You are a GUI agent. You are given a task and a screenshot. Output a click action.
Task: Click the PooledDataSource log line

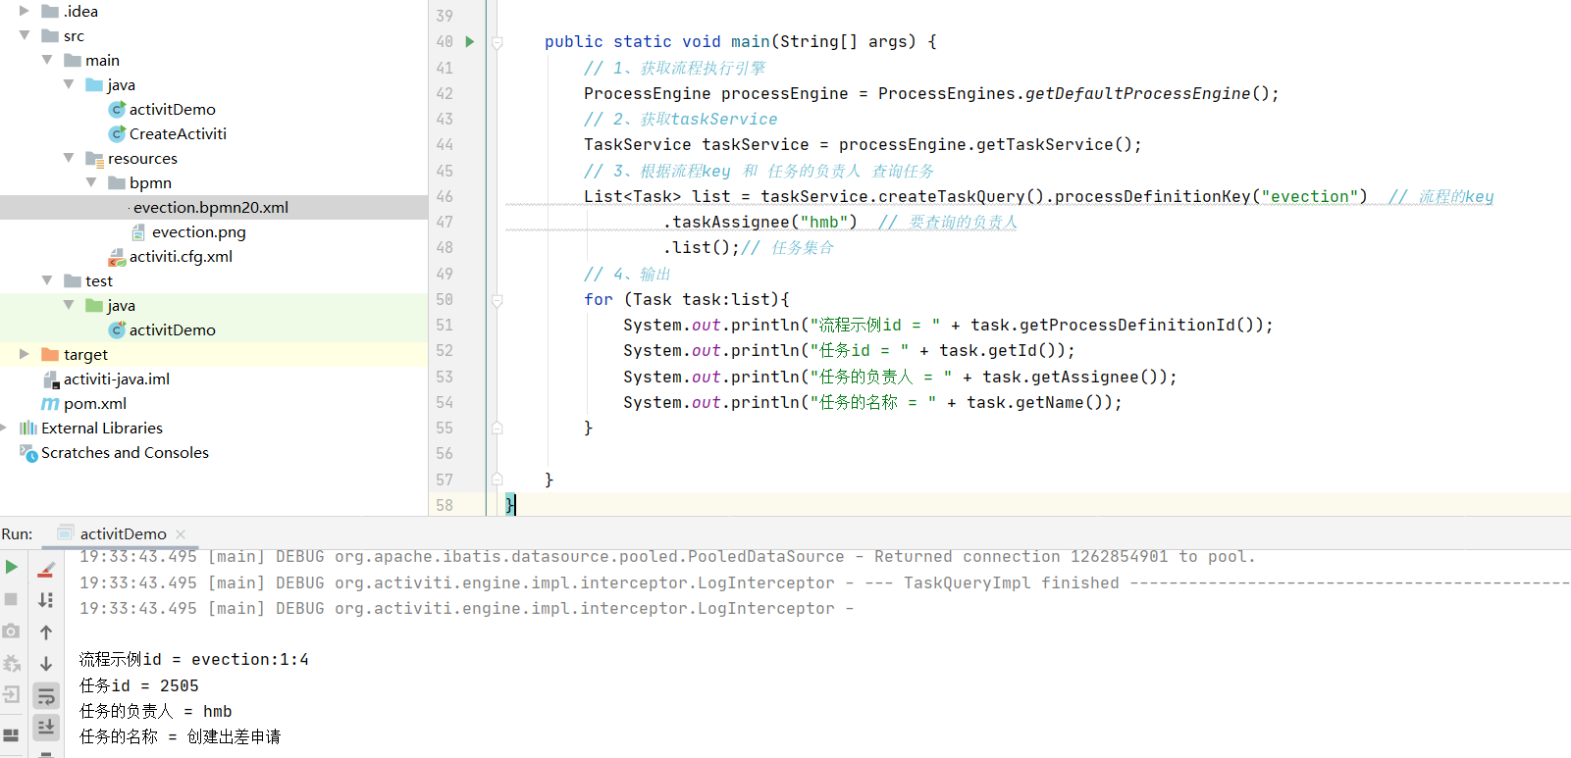667,557
